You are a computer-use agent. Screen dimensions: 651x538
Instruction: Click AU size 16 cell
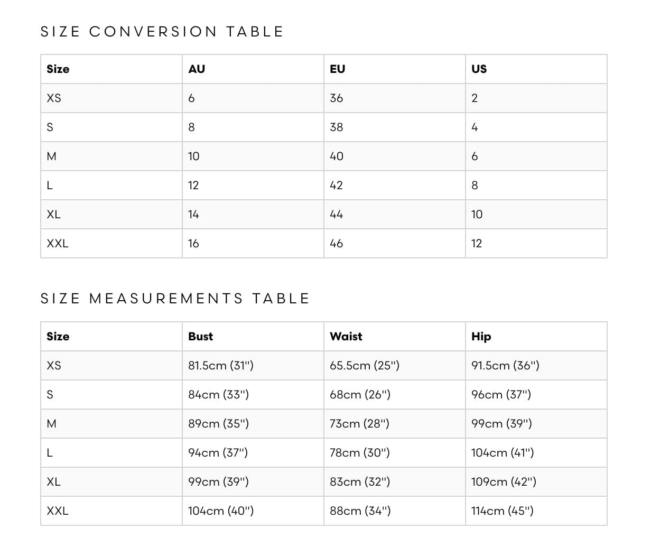point(193,244)
